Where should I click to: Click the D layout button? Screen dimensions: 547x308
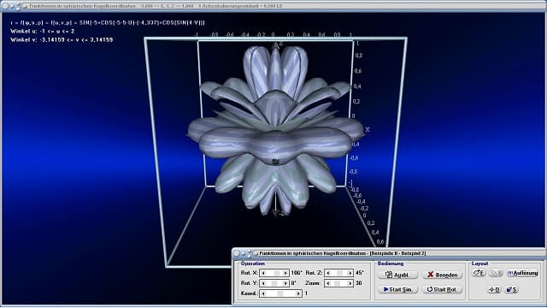coord(494,289)
